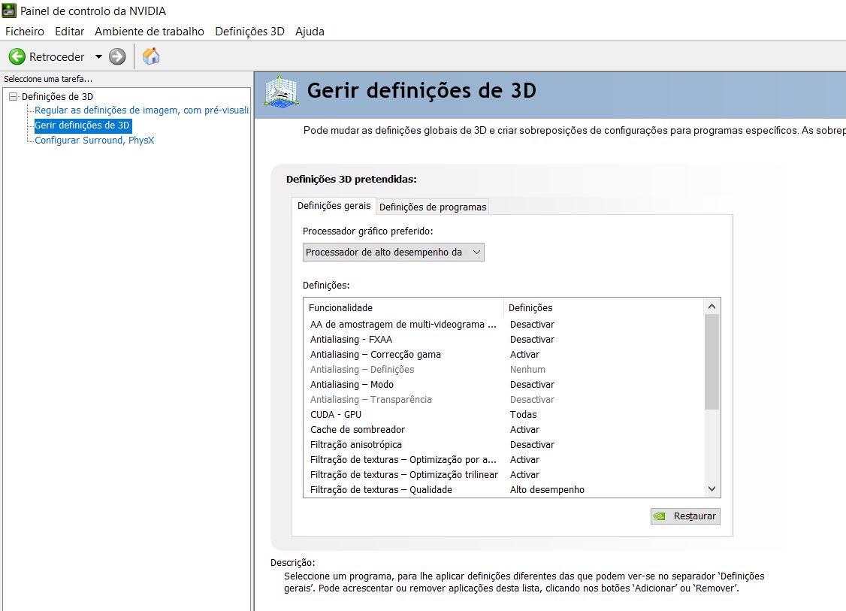
Task: Open the Ficheiro menu
Action: click(25, 32)
